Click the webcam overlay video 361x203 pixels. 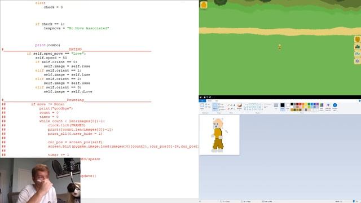pos(40,180)
